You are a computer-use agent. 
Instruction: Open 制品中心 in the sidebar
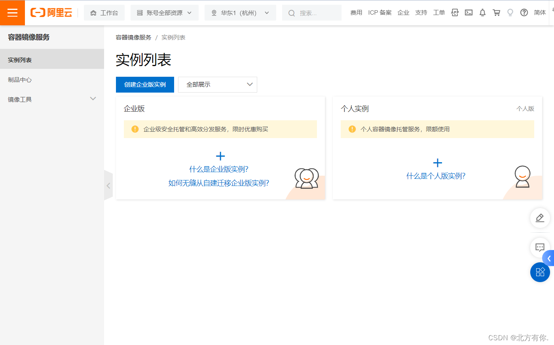[x=52, y=80]
